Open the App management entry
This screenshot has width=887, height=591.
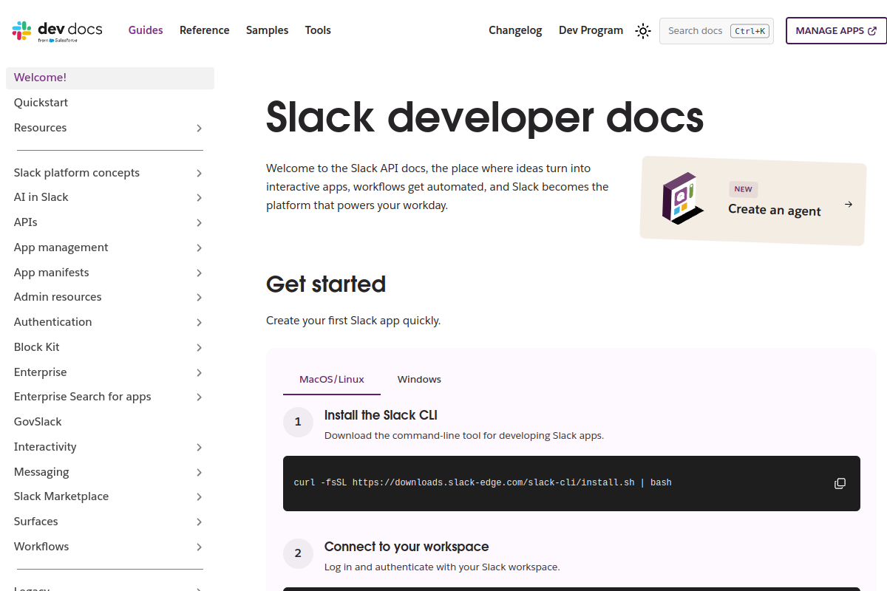click(61, 247)
